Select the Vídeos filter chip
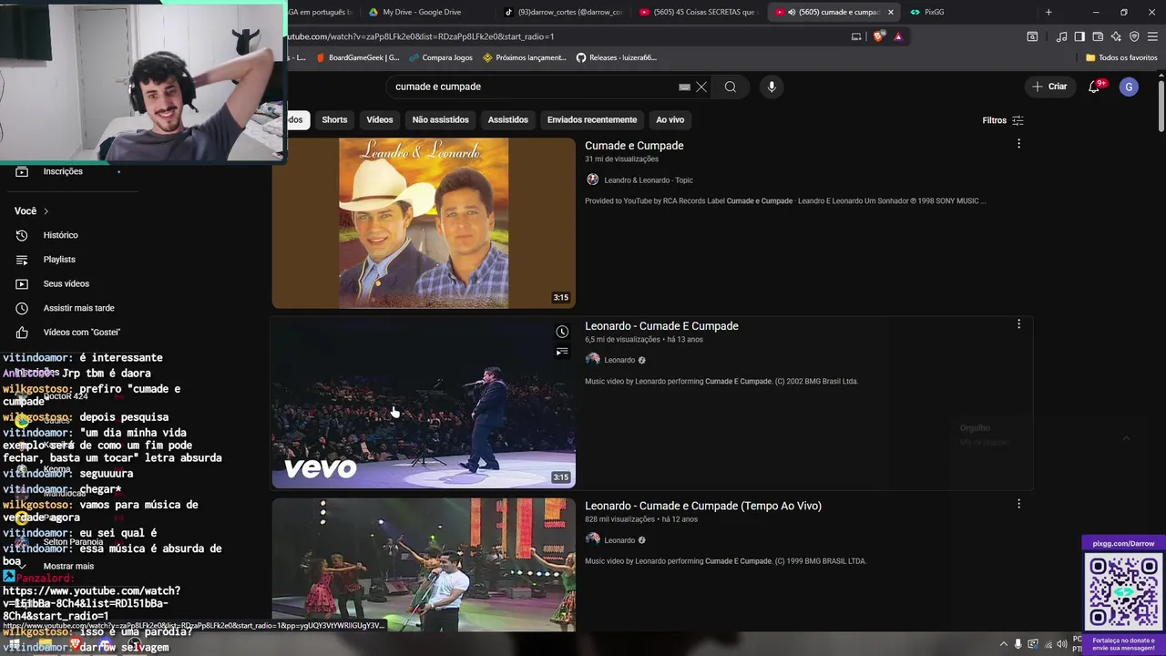 (x=380, y=119)
